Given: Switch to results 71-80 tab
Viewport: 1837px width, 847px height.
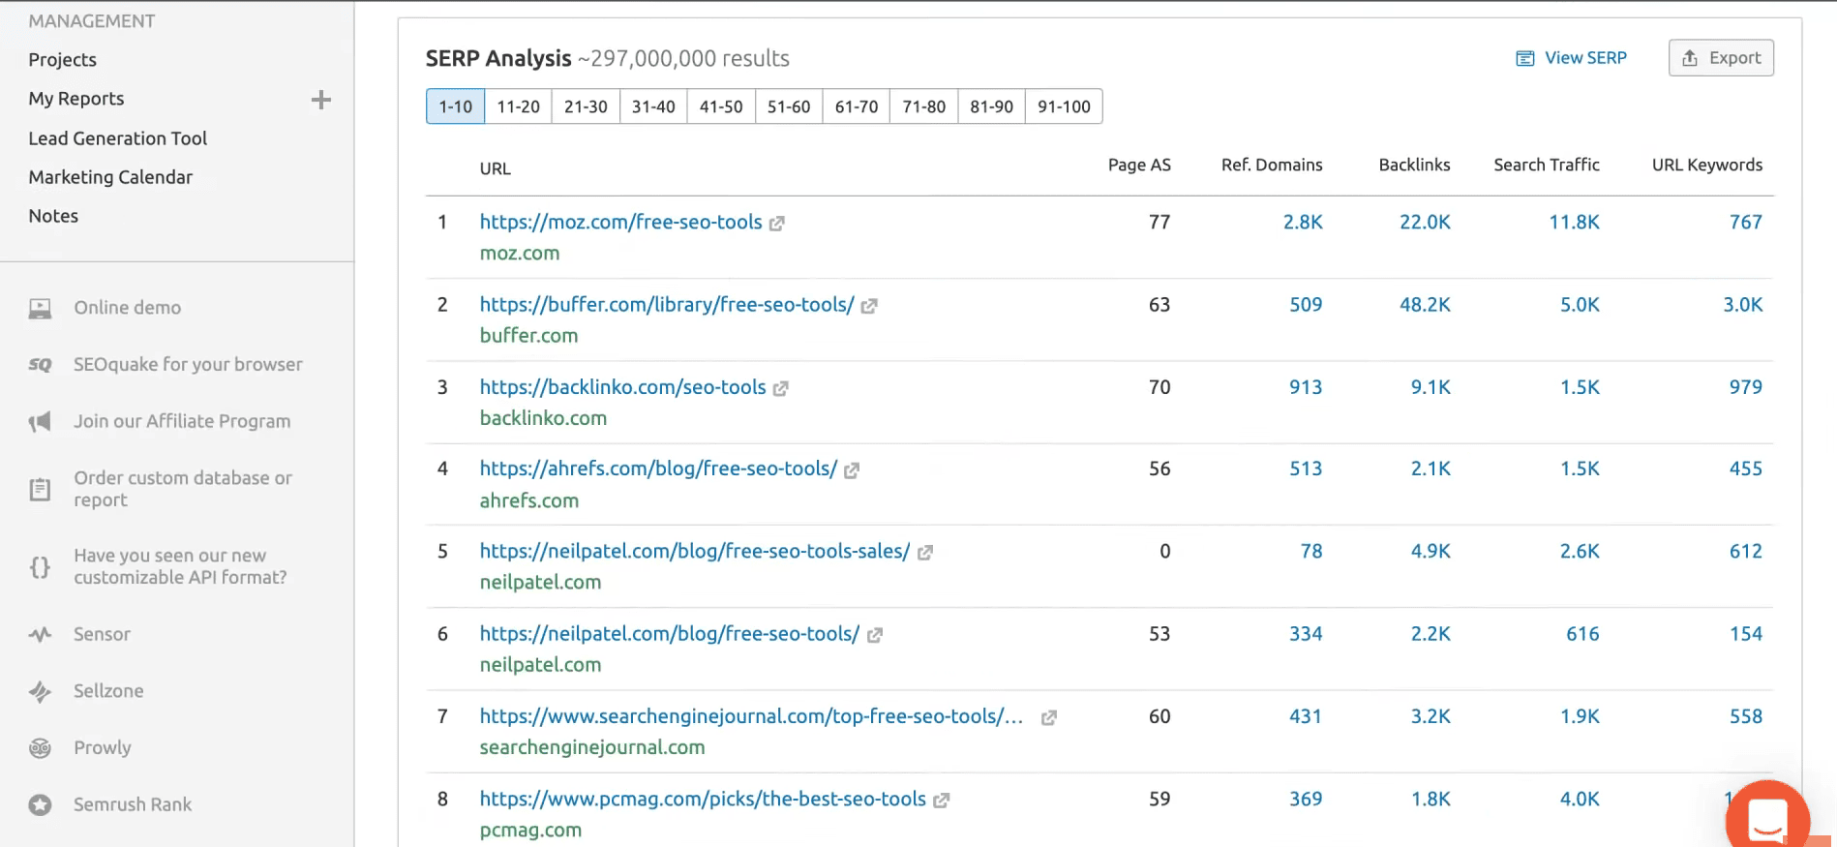Looking at the screenshot, I should pyautogui.click(x=923, y=106).
